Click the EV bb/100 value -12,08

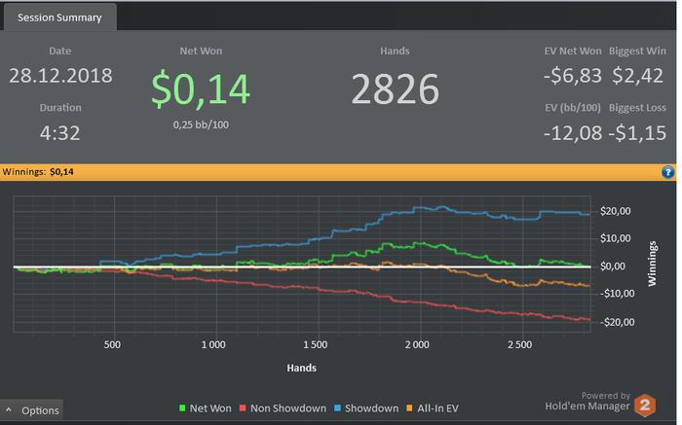pos(573,133)
